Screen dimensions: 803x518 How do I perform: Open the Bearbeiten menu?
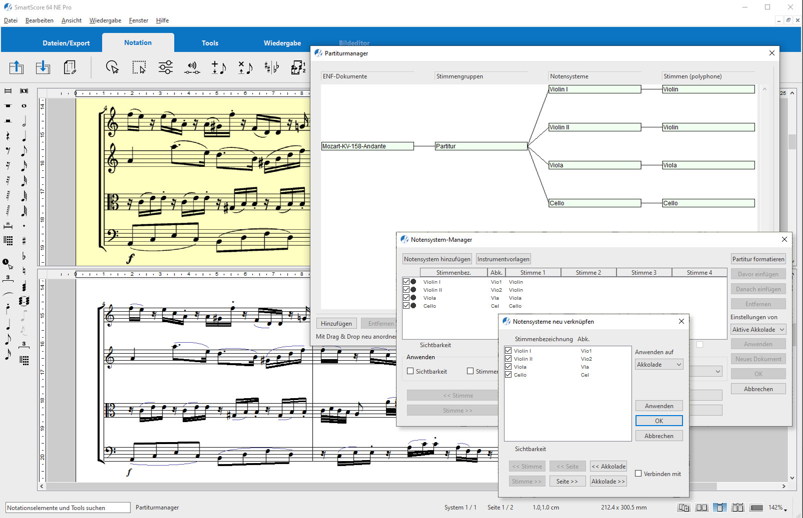click(39, 20)
